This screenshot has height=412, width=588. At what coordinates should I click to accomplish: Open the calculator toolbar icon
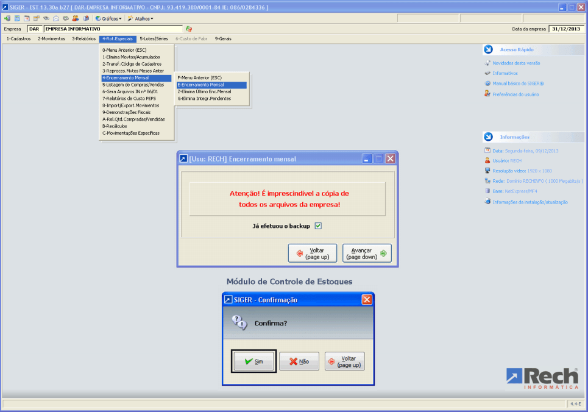(17, 18)
